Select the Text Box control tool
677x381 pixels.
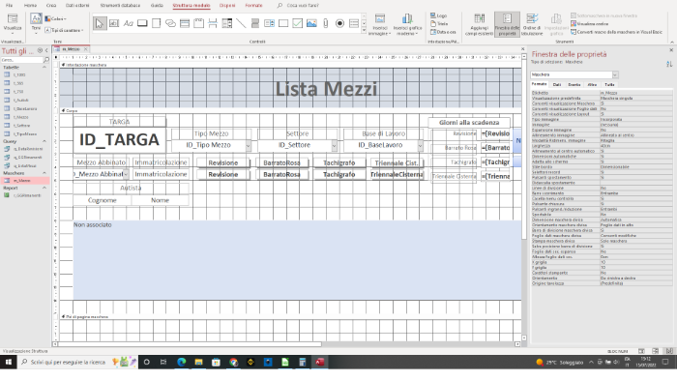(x=114, y=23)
